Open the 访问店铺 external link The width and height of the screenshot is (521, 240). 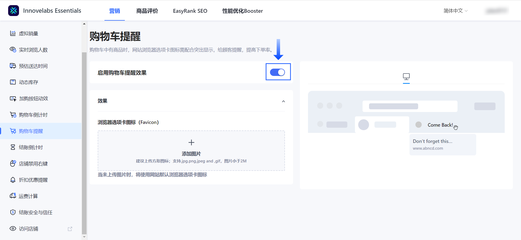(x=70, y=229)
